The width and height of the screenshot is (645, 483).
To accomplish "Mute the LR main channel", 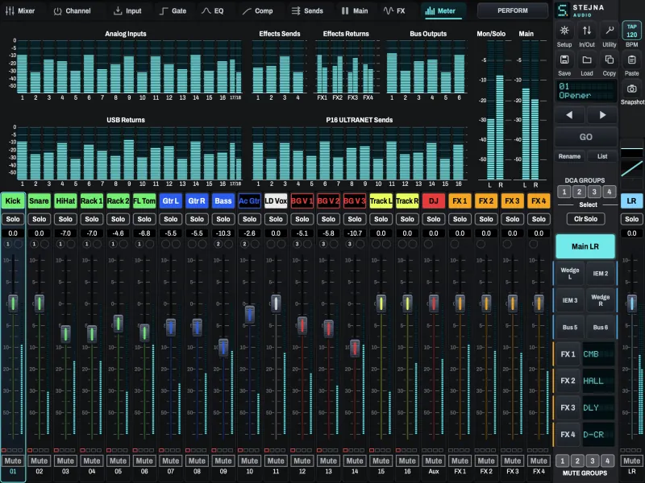I will 632,460.
